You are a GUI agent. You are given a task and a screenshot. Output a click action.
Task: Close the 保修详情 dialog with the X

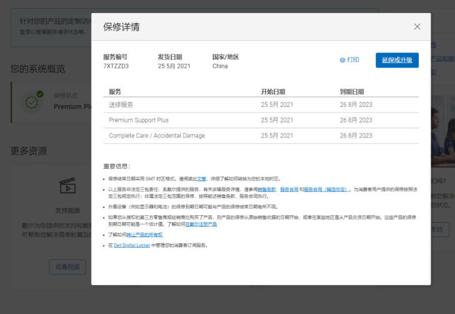tap(417, 27)
